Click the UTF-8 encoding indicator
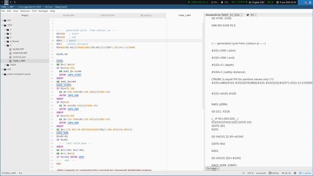Image resolution: width=313 pixels, height=176 pixels. (x=250, y=173)
